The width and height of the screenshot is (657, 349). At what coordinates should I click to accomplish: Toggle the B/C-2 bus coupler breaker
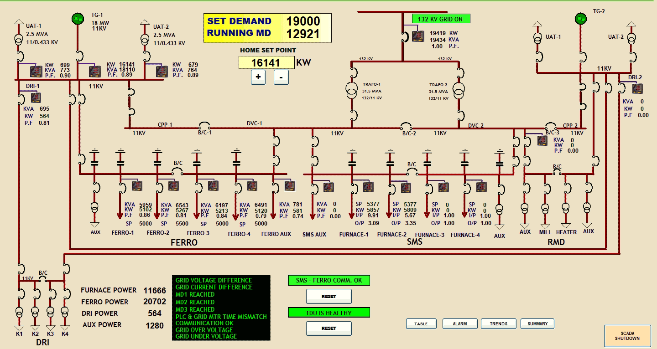click(407, 125)
